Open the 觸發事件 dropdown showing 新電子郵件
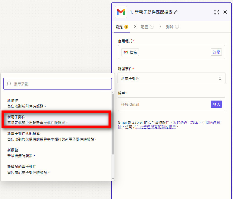233x199 pixels. (x=172, y=78)
